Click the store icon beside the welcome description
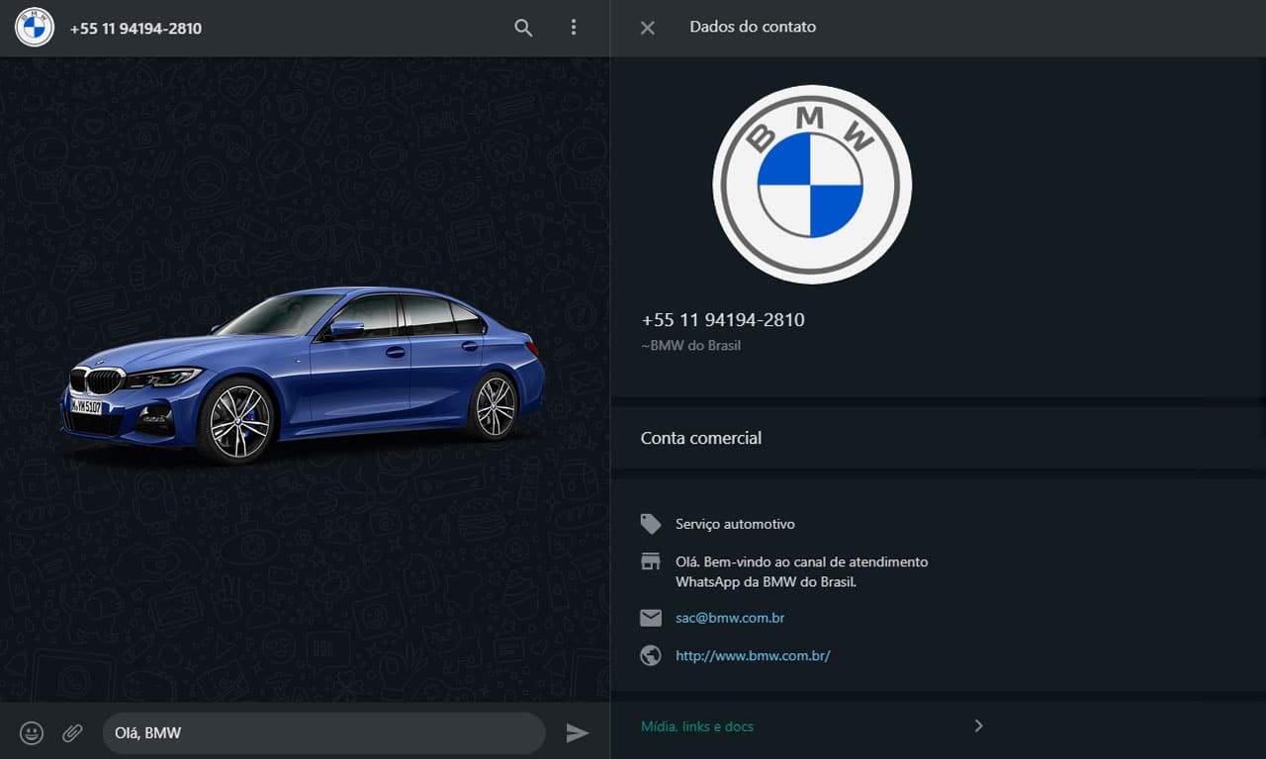 651,562
